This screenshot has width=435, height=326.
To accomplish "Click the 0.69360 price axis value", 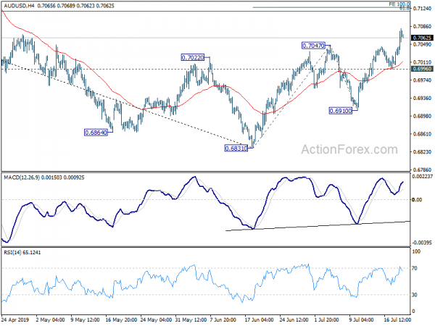I will click(422, 98).
